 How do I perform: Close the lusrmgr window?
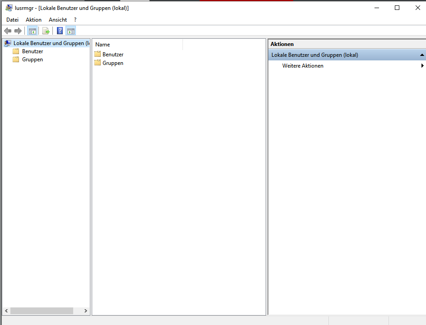[417, 8]
